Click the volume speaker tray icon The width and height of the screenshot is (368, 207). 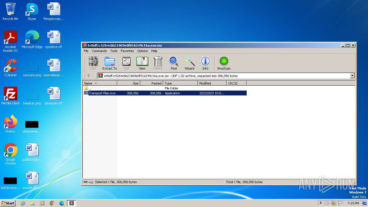click(x=327, y=203)
